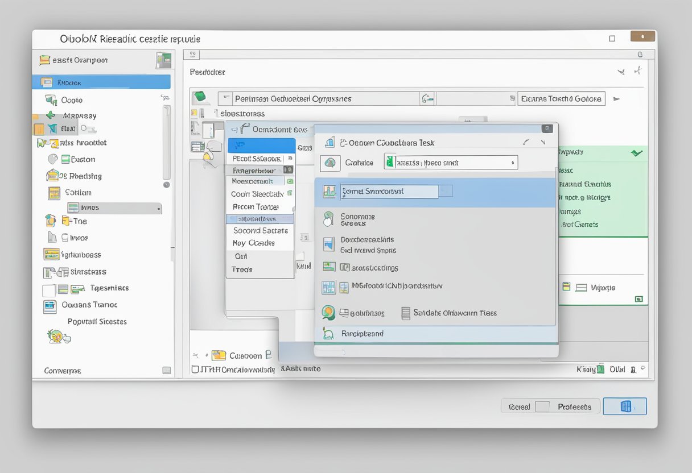Viewport: 692px width, 473px height.
Task: Toggle the Sandate Olnowcnm Ties option
Action: tap(406, 313)
